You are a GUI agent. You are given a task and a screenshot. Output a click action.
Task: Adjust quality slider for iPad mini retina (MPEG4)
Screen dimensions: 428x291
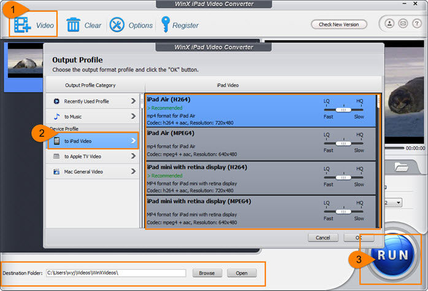coord(343,212)
